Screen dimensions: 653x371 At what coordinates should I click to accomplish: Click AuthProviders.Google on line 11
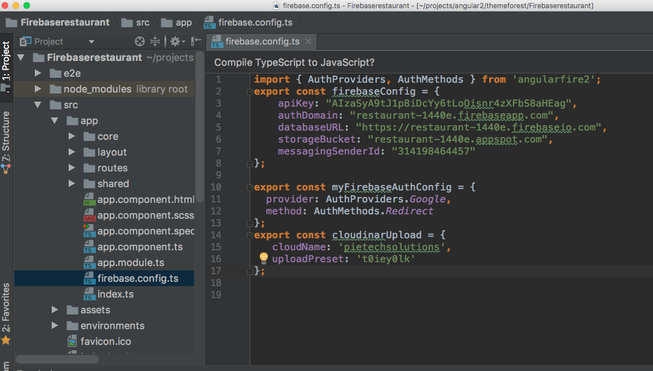pos(385,199)
